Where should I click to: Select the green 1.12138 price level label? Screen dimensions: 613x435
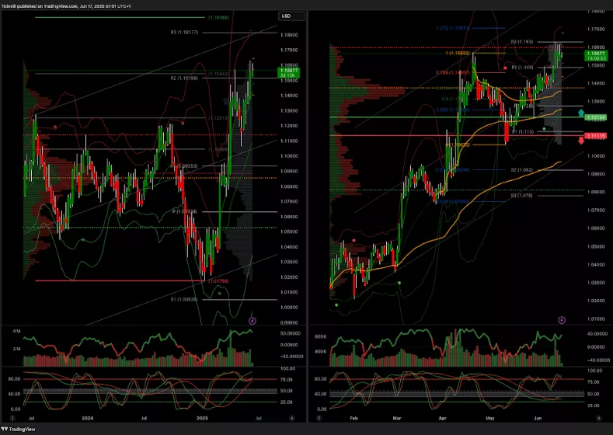(x=597, y=117)
